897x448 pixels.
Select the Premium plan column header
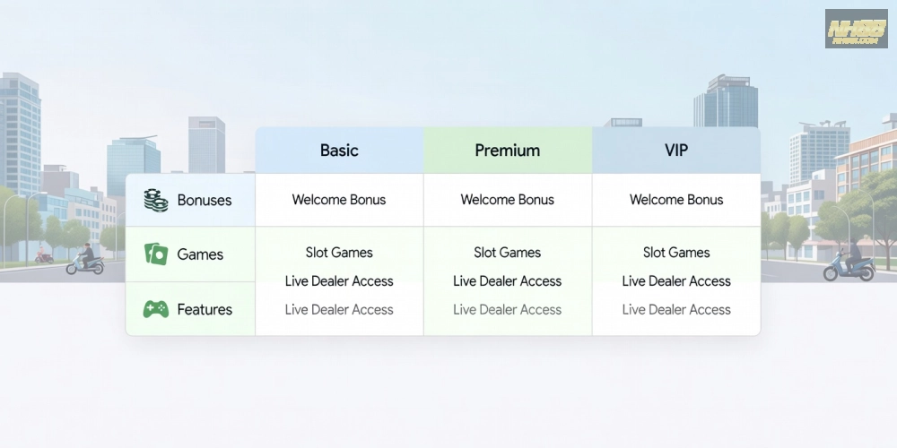(508, 151)
